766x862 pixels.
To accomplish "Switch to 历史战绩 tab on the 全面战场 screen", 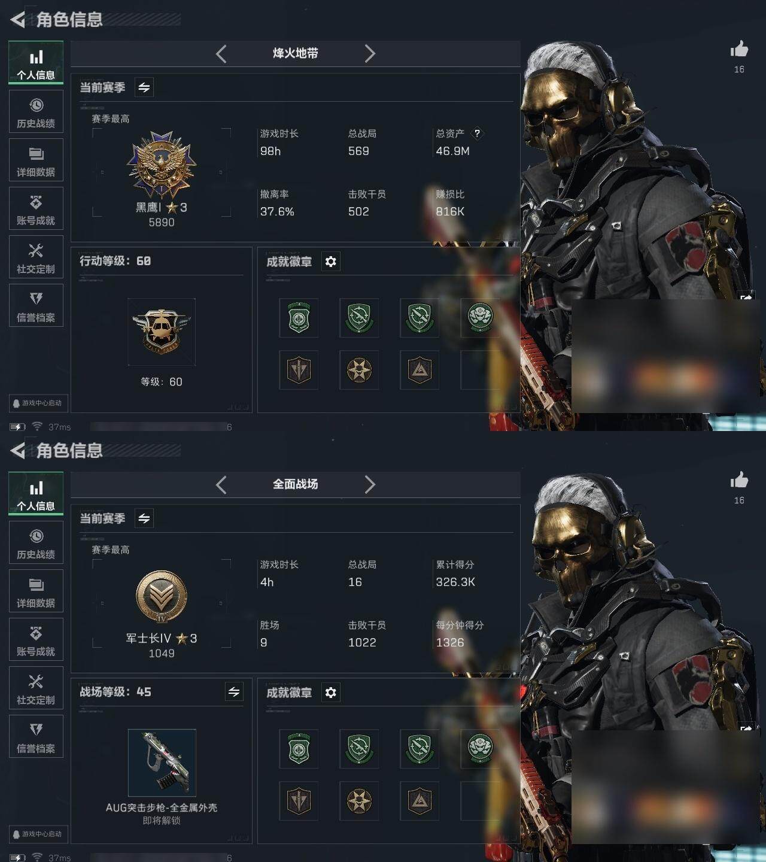I will 36,543.
